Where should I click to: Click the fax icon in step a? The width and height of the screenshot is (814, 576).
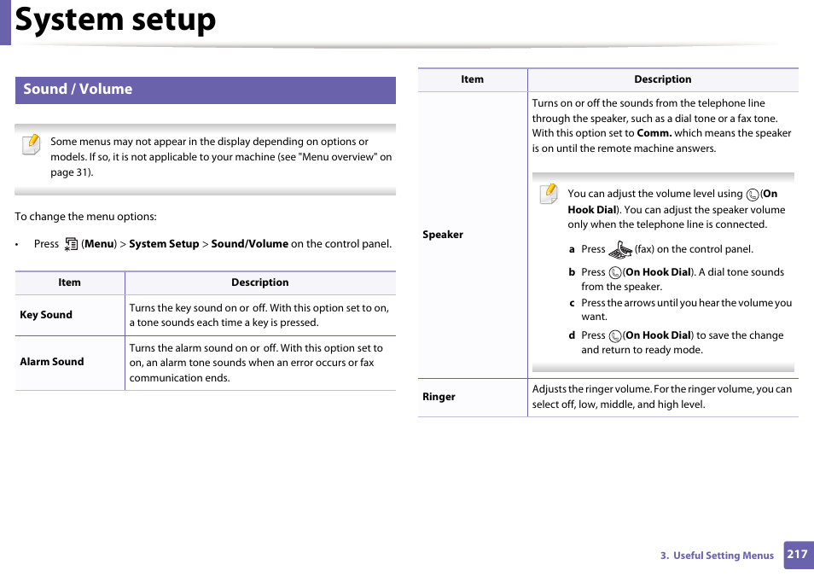pyautogui.click(x=619, y=250)
